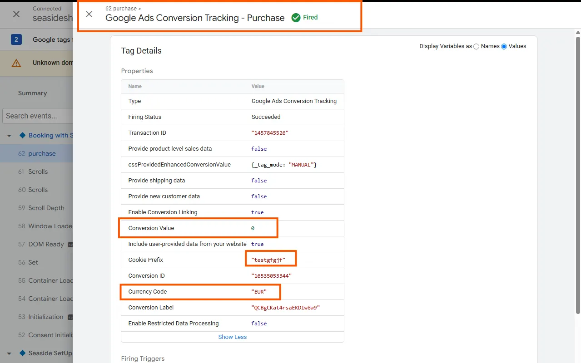The height and width of the screenshot is (363, 581).
Task: Click Provide shipping data false value
Action: (259, 181)
